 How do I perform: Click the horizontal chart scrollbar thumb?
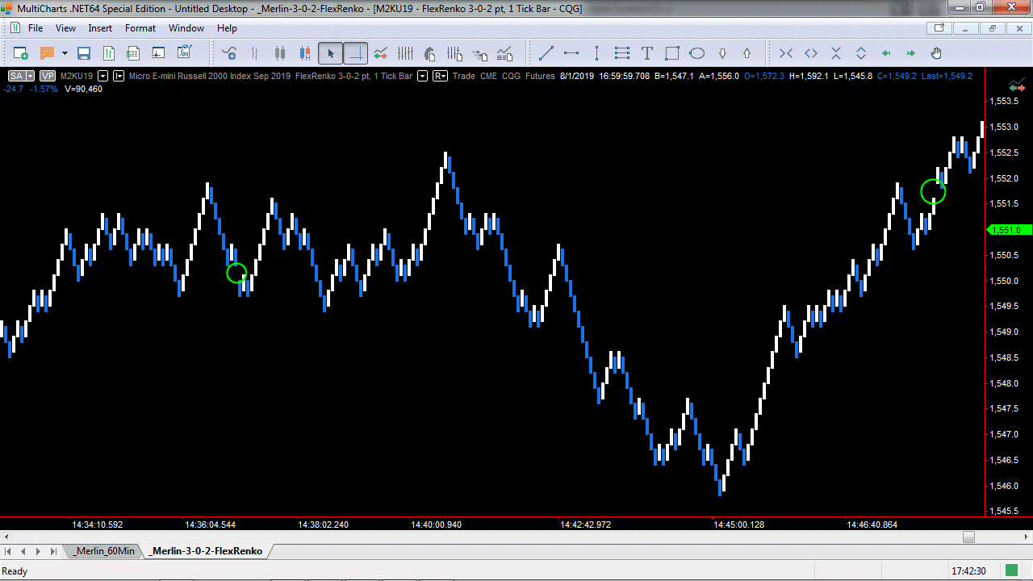pyautogui.click(x=968, y=537)
